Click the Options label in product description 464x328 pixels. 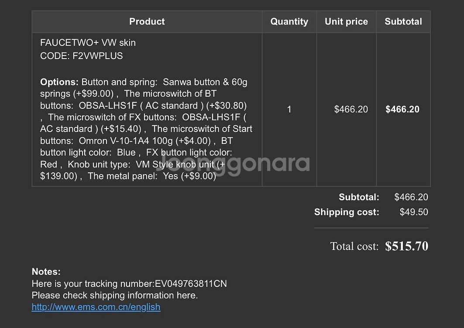(59, 82)
